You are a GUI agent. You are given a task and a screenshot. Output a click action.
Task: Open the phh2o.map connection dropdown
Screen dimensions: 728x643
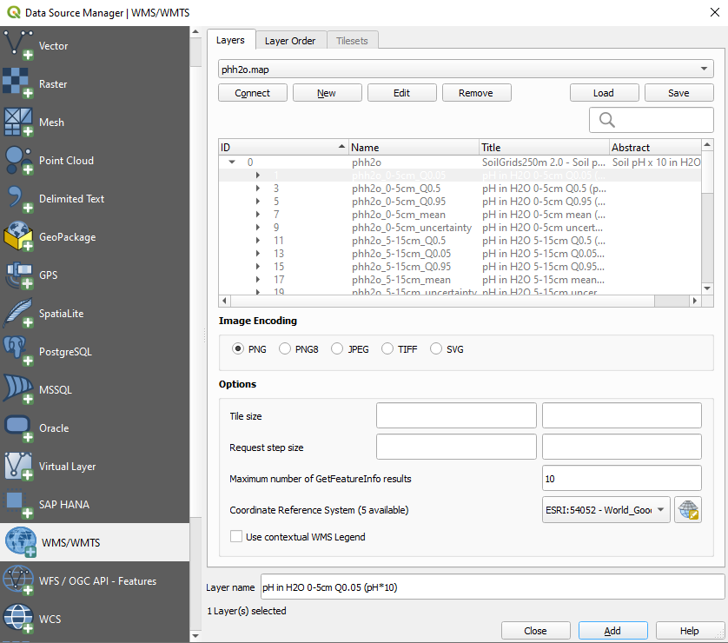pos(466,69)
